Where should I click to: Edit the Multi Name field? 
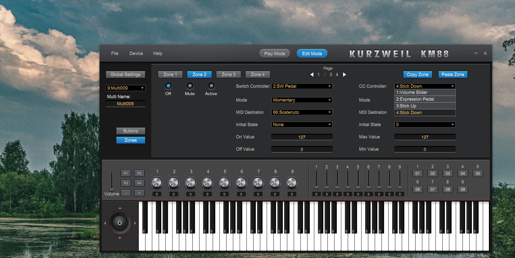click(126, 104)
